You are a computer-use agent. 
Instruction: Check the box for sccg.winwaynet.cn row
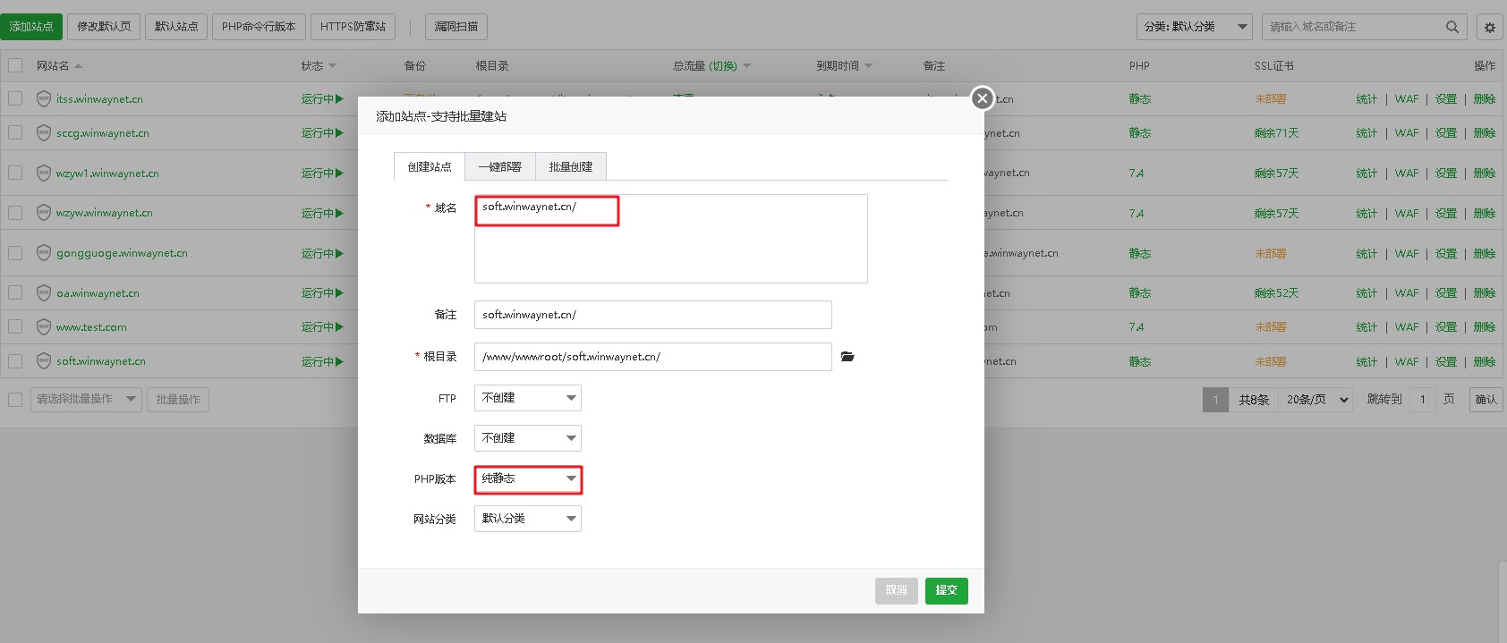click(x=15, y=132)
